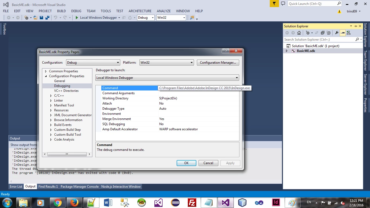The width and height of the screenshot is (370, 208).
Task: Click the feedback notification flag icon
Action: pos(274,4)
